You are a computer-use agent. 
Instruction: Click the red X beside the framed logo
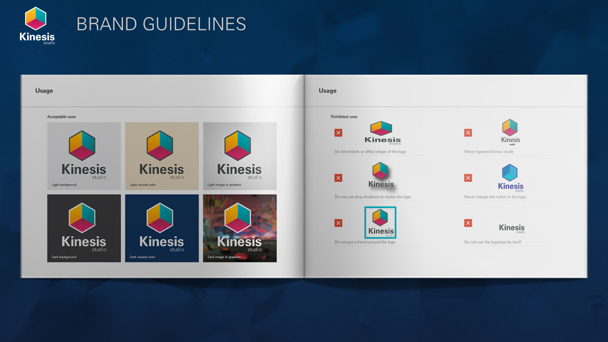click(x=338, y=223)
